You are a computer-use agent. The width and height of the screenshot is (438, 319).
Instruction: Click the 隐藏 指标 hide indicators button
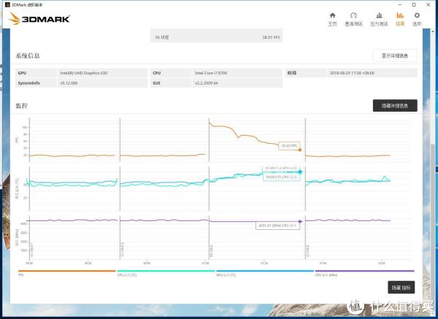coord(401,288)
